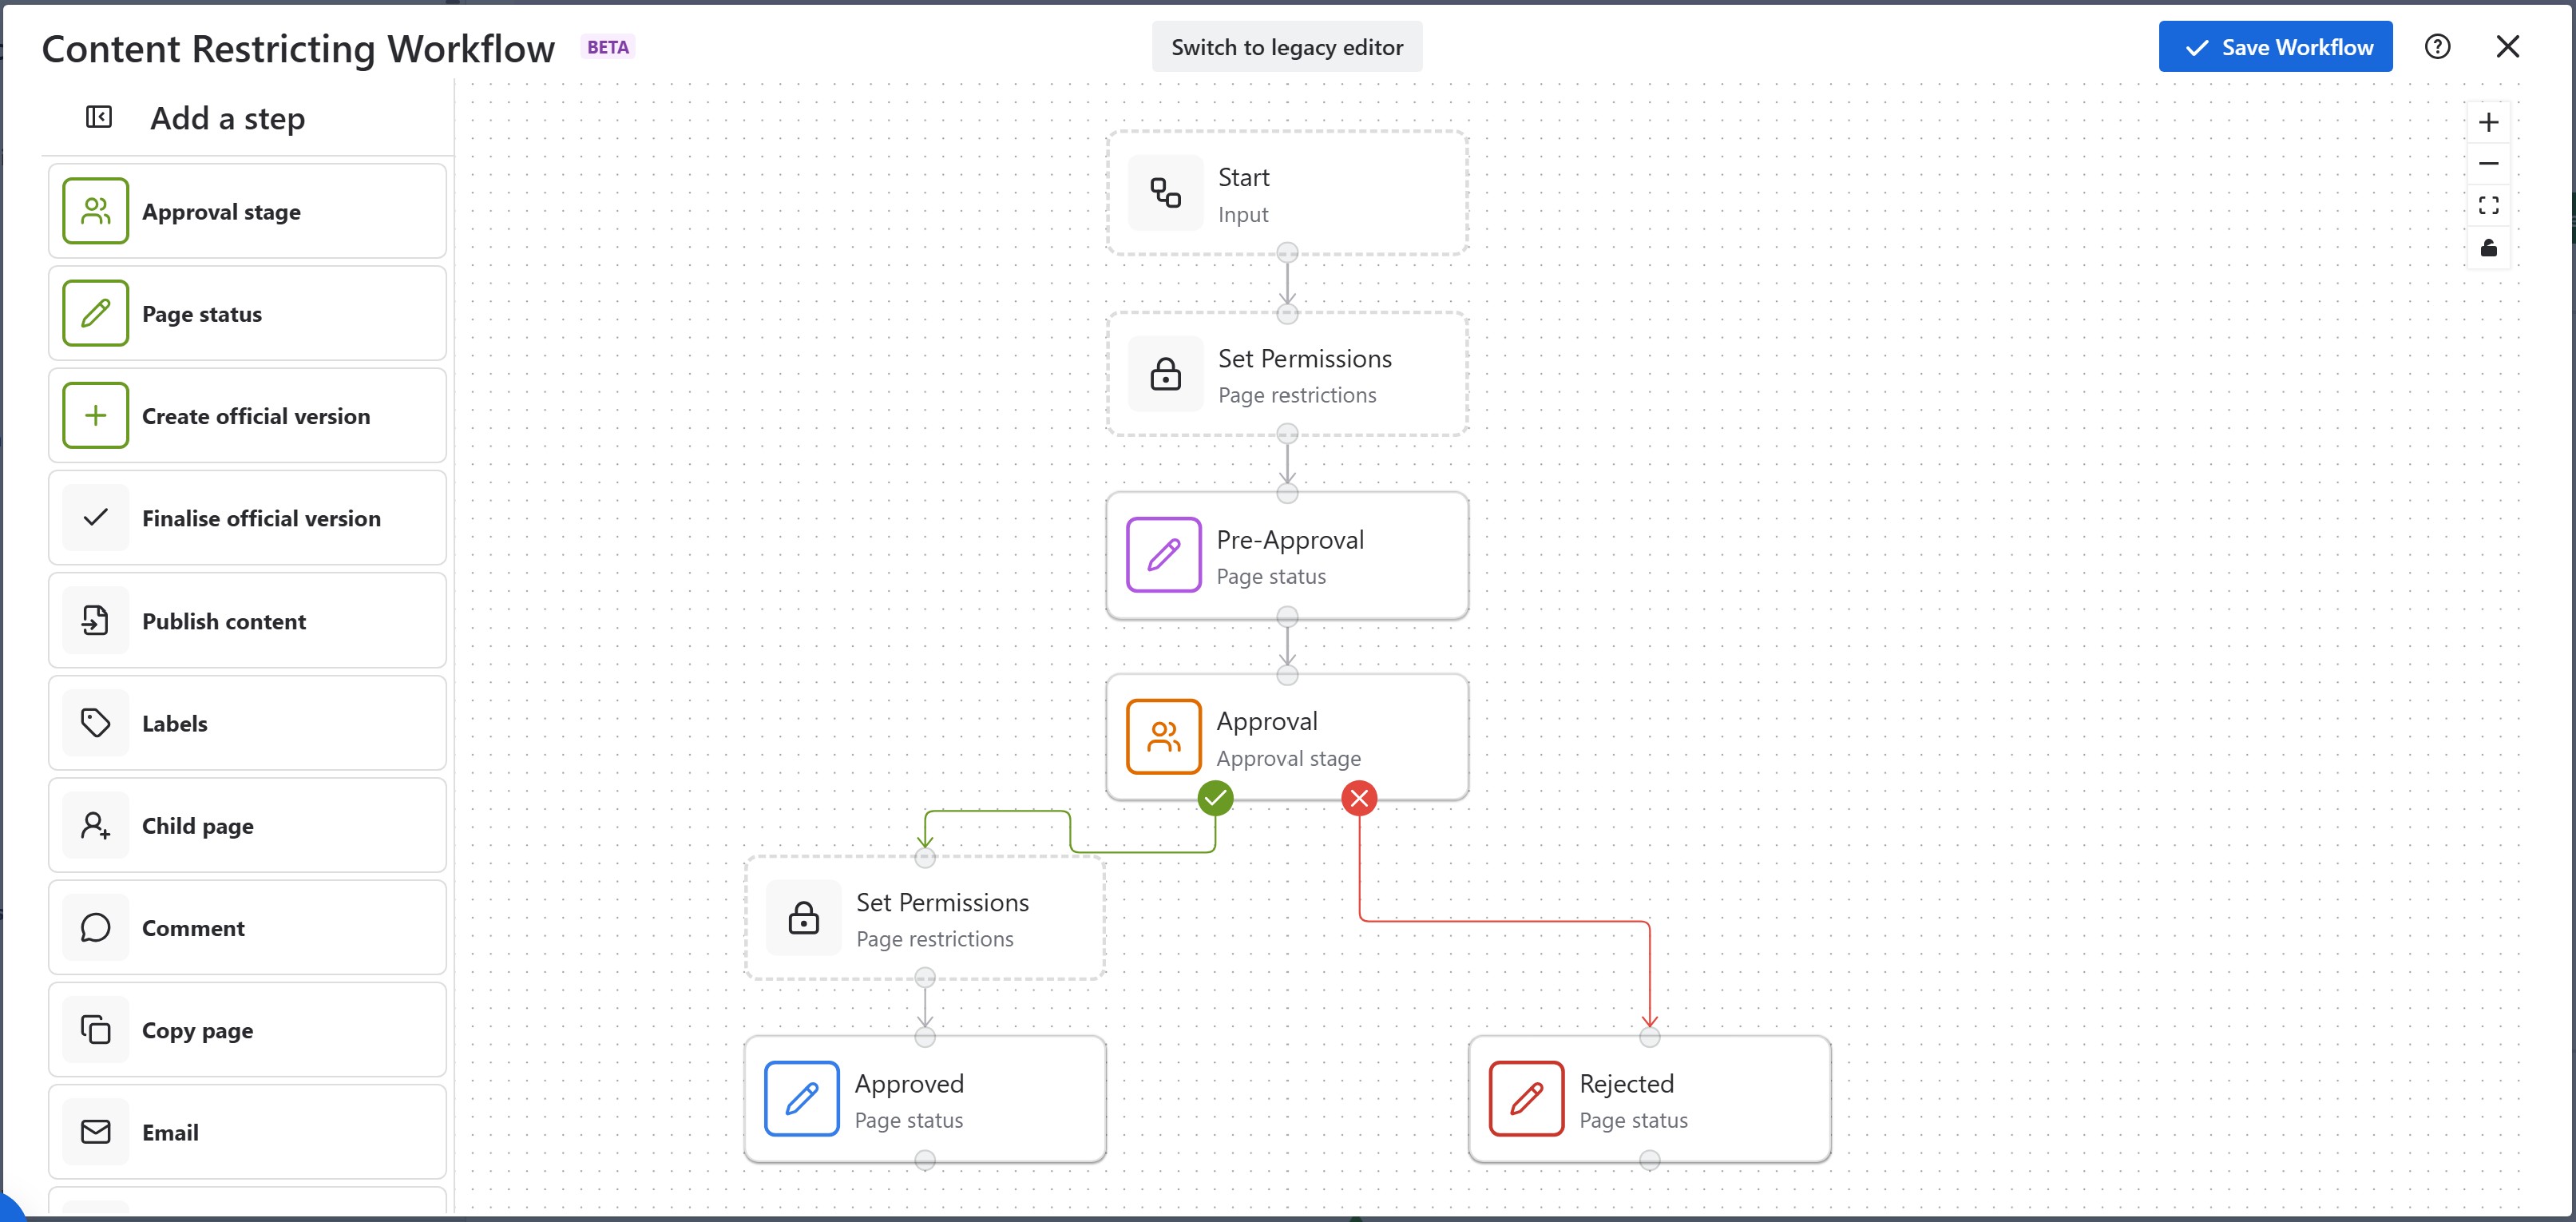Click the help question mark icon
This screenshot has width=2576, height=1222.
[x=2437, y=47]
